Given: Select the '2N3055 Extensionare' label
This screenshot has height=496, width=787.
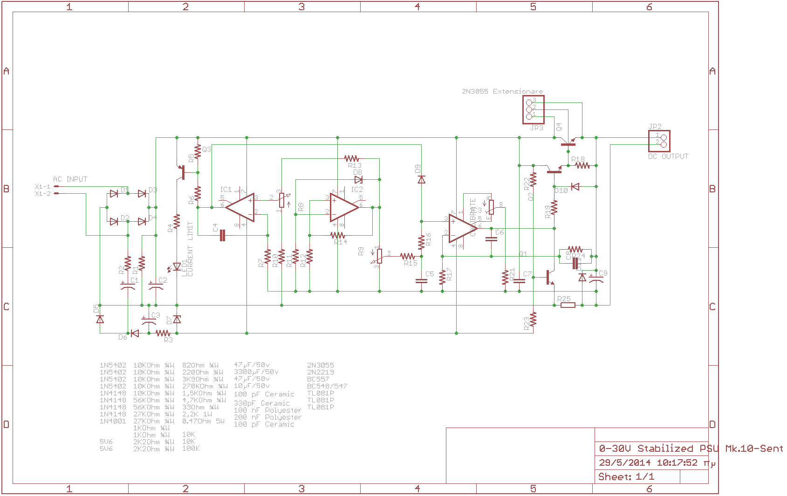Looking at the screenshot, I should point(502,91).
